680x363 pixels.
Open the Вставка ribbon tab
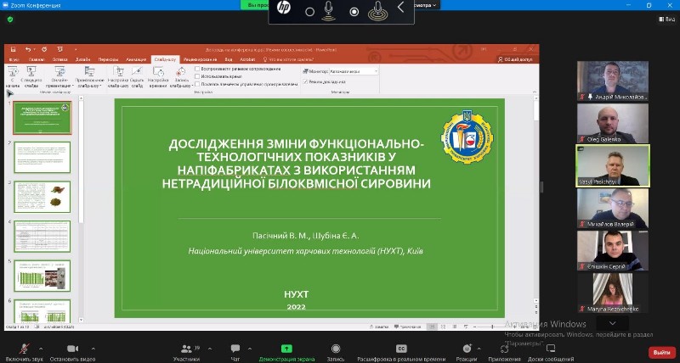pyautogui.click(x=59, y=59)
